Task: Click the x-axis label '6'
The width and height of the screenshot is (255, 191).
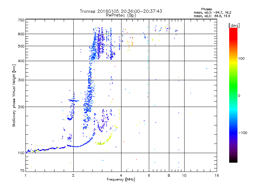Action: pyautogui.click(x=149, y=175)
